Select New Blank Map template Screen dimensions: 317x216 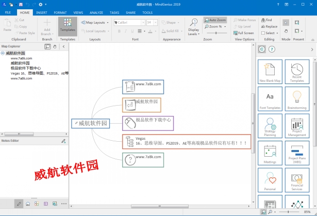[270, 72]
